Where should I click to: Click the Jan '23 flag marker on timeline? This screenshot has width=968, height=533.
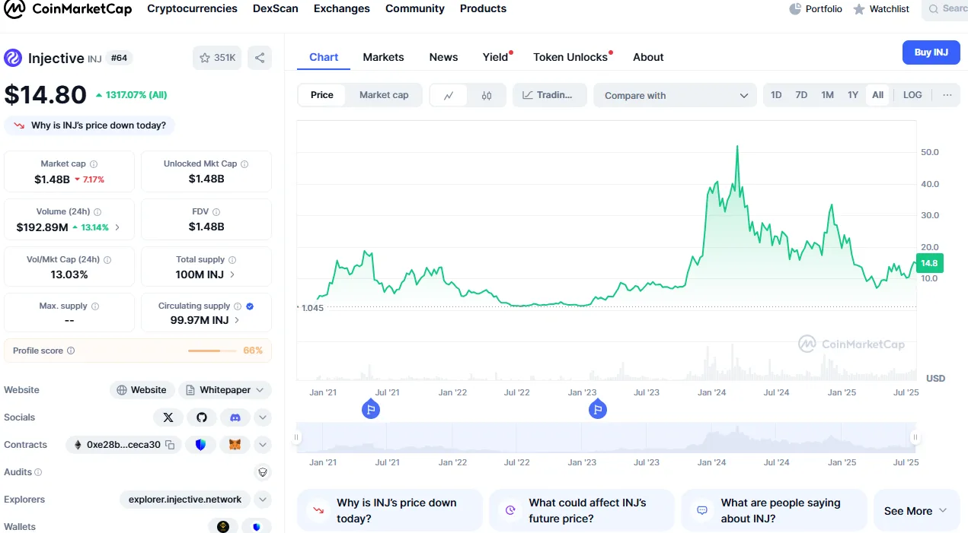[x=598, y=410]
